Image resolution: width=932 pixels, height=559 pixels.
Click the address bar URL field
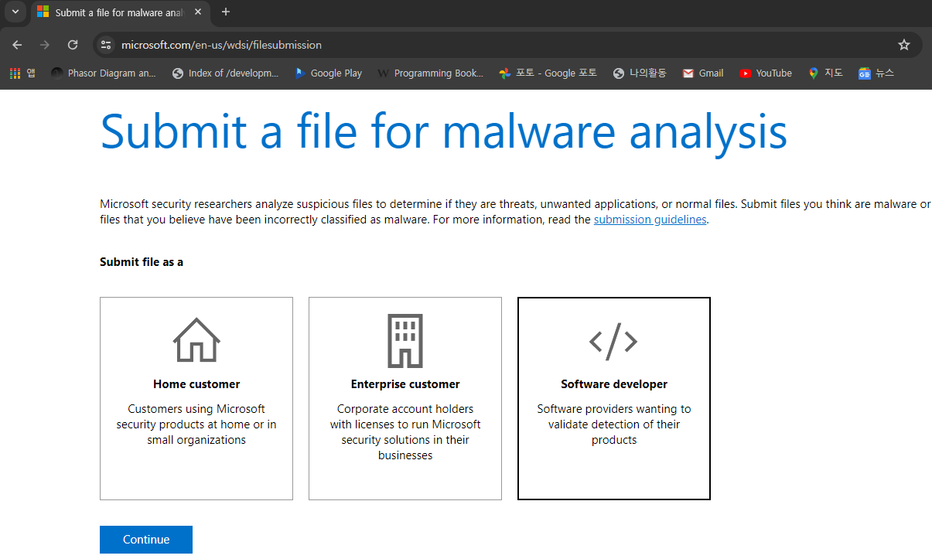507,45
